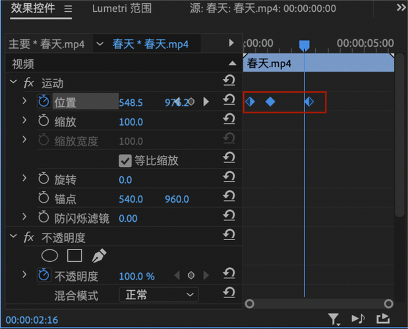Image resolution: width=408 pixels, height=329 pixels.
Task: Expand the 不透明度 property row
Action: pyautogui.click(x=24, y=274)
